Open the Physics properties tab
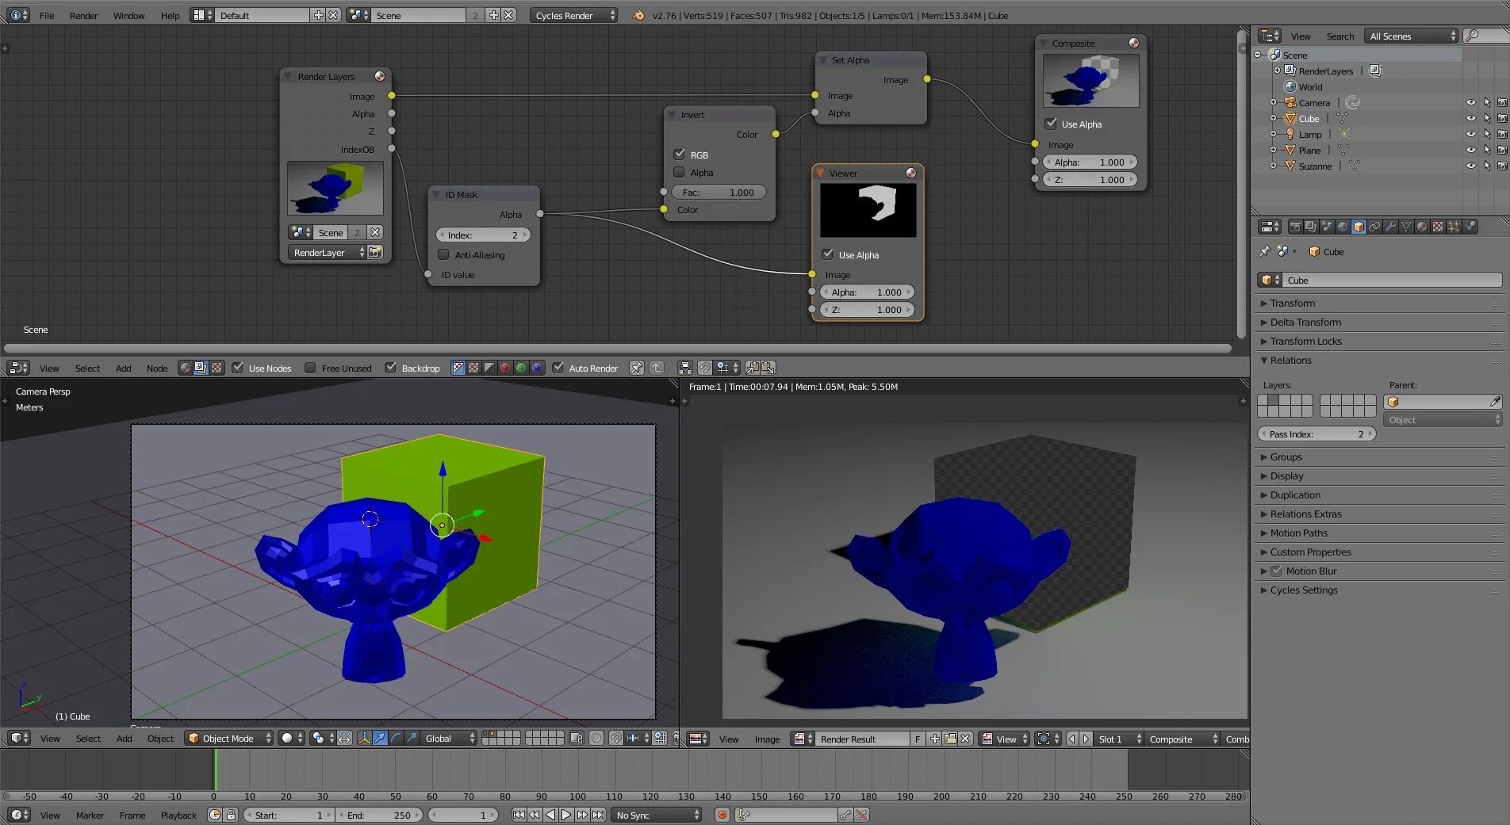The width and height of the screenshot is (1510, 825). click(1470, 227)
